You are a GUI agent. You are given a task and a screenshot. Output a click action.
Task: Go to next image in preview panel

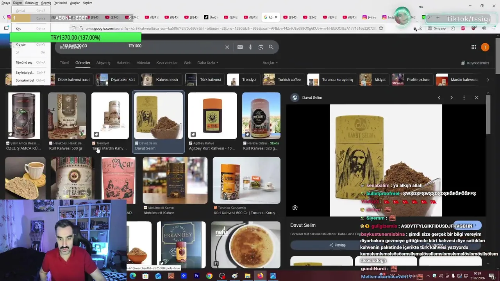(452, 98)
